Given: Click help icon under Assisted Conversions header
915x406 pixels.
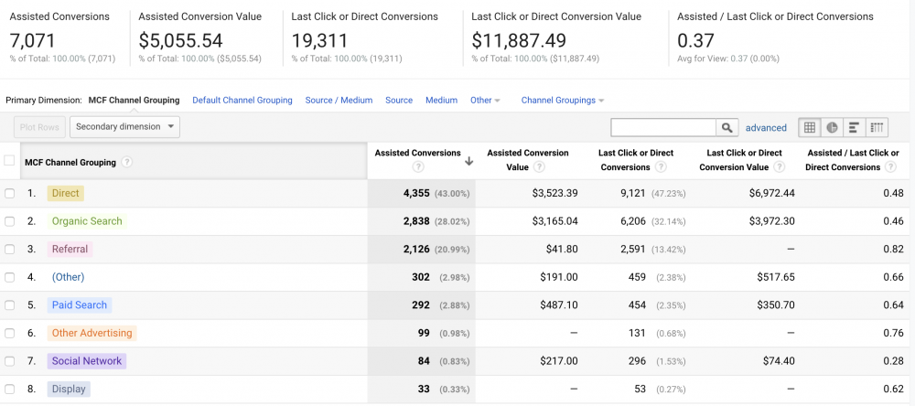Looking at the screenshot, I should 418,167.
